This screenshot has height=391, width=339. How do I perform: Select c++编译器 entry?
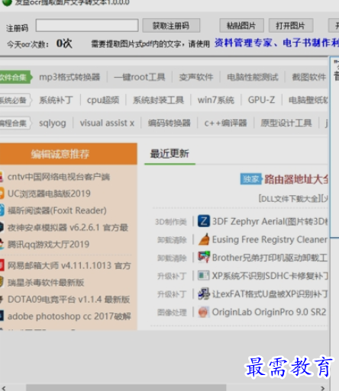(x=225, y=123)
